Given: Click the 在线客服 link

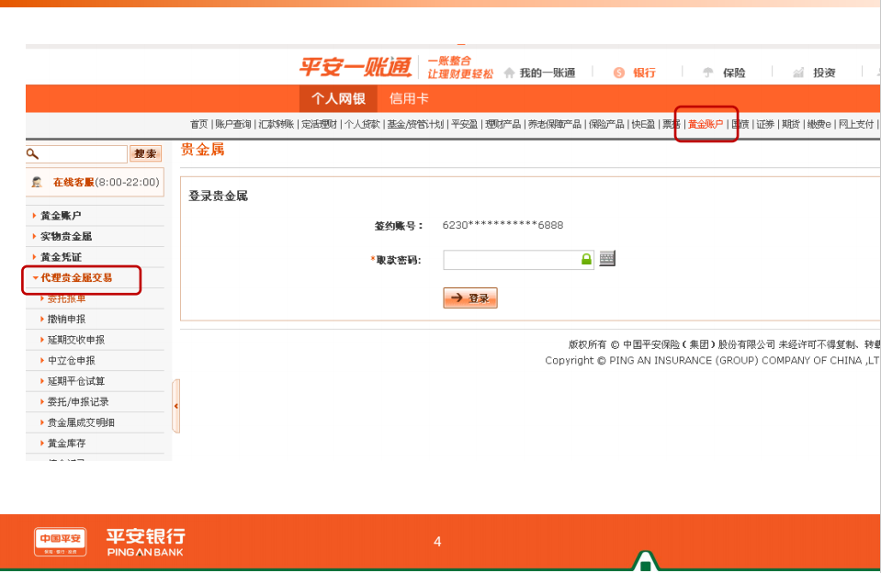Looking at the screenshot, I should [x=73, y=182].
